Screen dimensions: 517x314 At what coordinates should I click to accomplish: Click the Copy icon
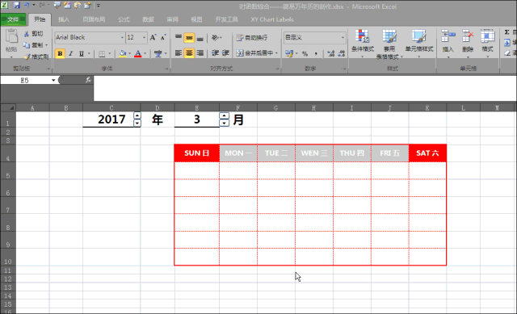coord(27,45)
